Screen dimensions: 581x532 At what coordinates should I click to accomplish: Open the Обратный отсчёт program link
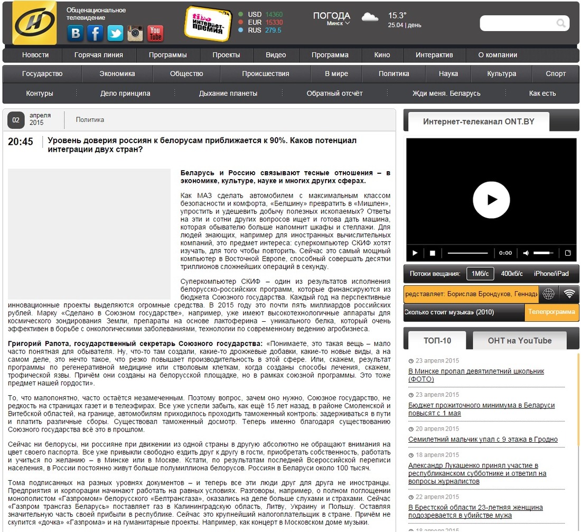[x=334, y=94]
